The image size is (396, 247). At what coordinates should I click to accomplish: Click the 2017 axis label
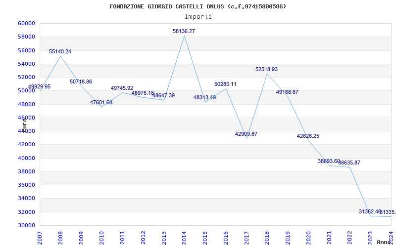247,238
